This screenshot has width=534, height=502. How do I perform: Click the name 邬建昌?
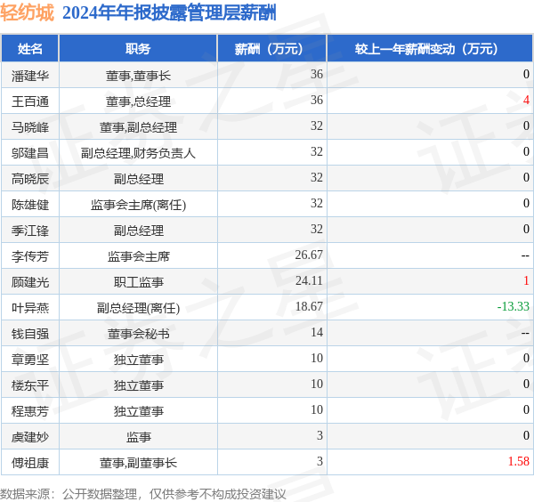[30, 153]
